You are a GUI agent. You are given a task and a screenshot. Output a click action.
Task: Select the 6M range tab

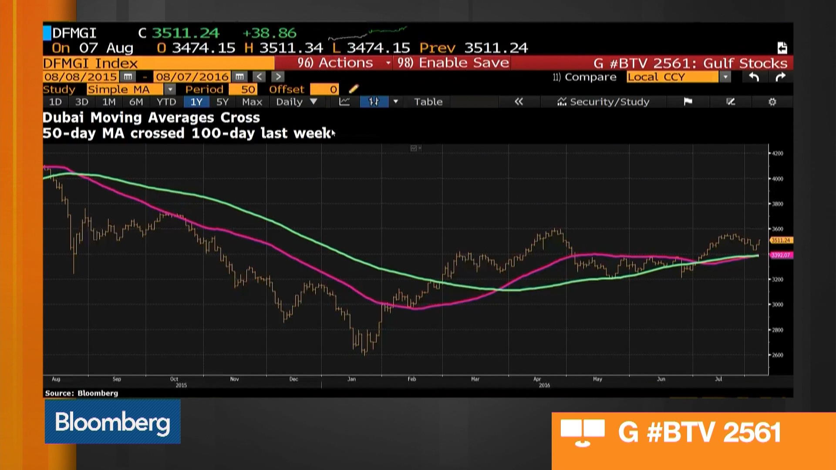click(x=136, y=102)
